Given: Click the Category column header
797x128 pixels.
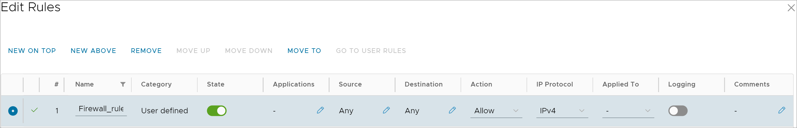Looking at the screenshot, I should tap(156, 84).
